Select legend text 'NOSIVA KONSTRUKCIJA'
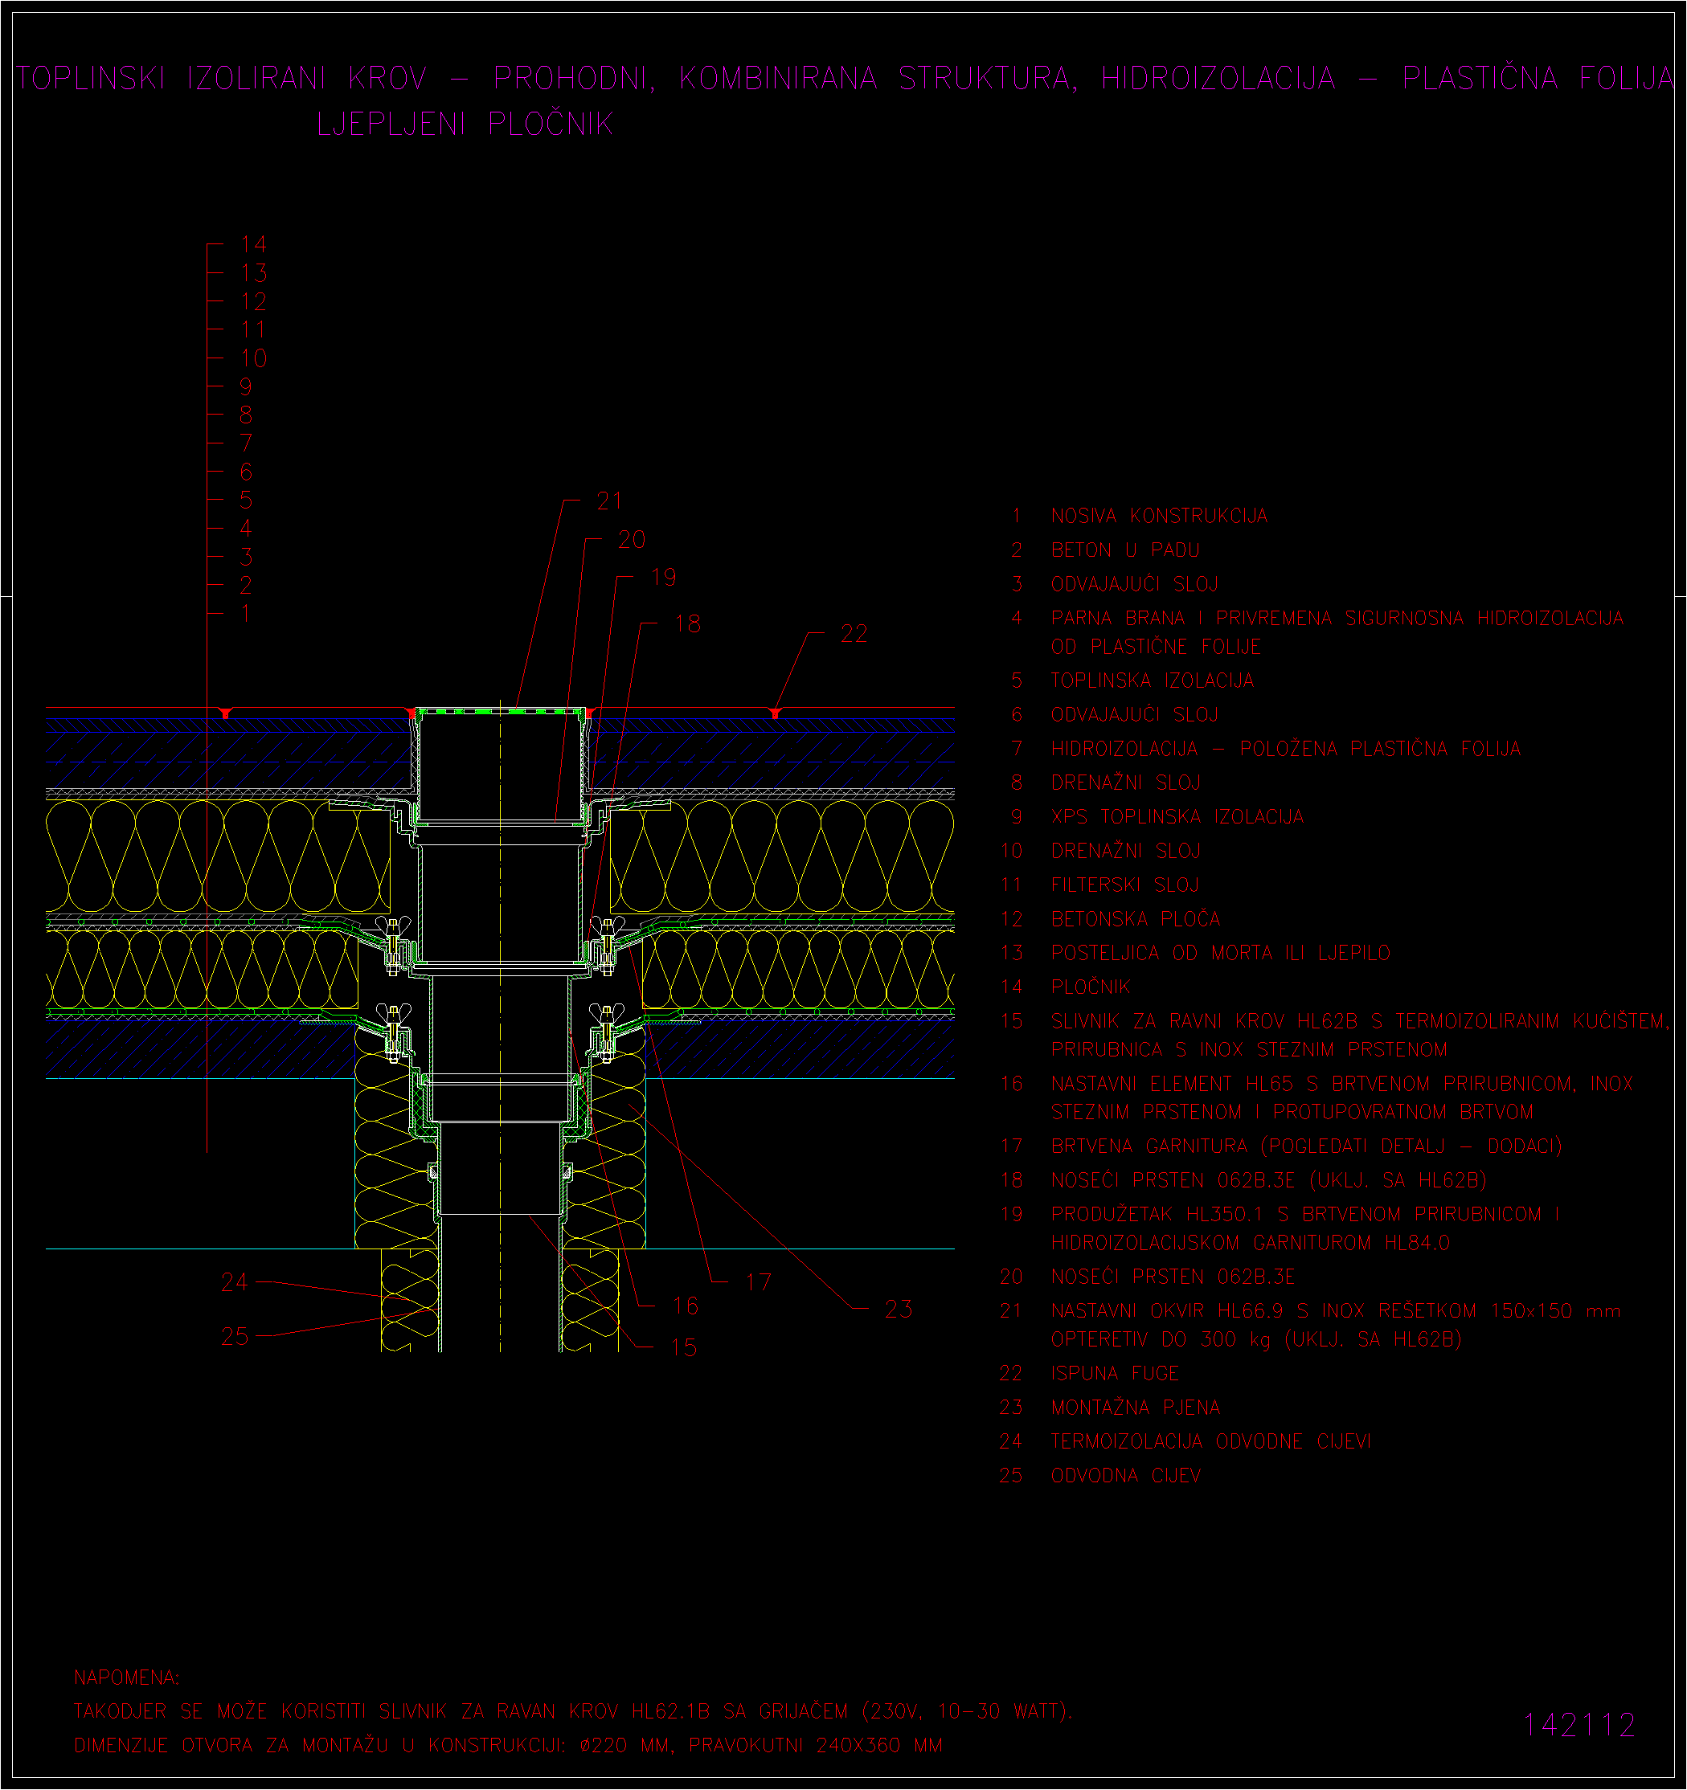Viewport: 1687px width, 1790px height. 1159,516
